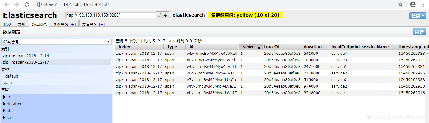
Task: Sort by the _type column header
Action: click(x=174, y=47)
